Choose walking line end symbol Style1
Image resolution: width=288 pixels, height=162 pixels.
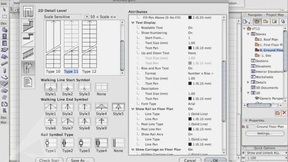tap(50, 107)
